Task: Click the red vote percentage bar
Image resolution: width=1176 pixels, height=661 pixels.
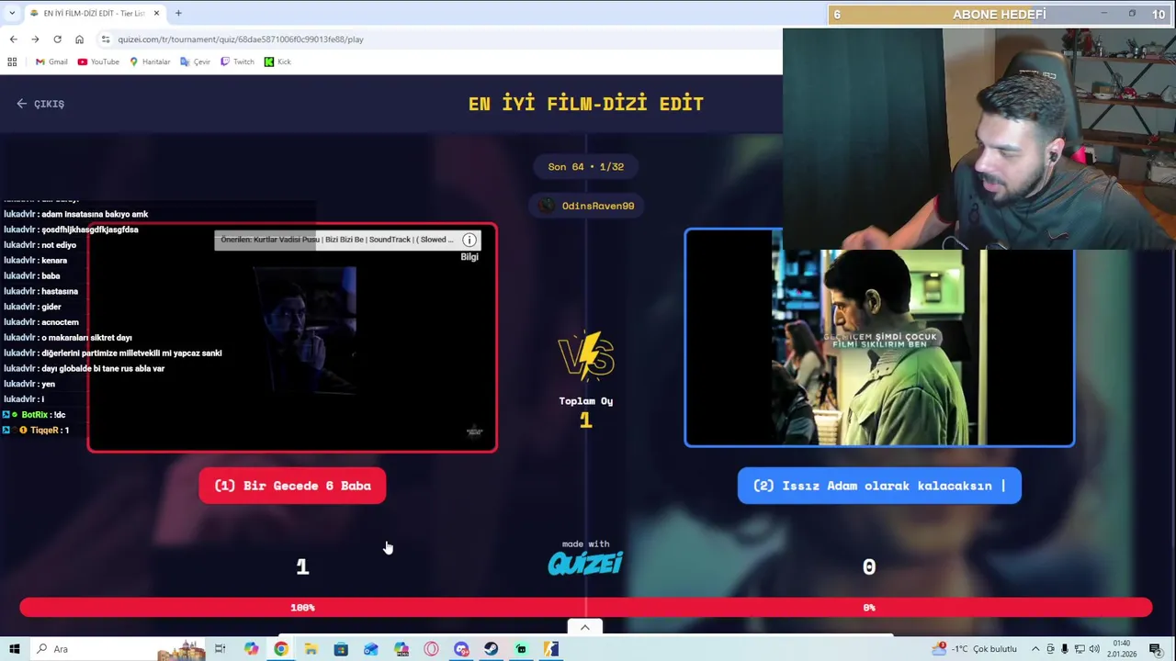Action: click(585, 608)
